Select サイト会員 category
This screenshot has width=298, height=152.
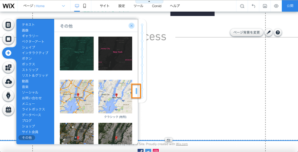pos(30,132)
